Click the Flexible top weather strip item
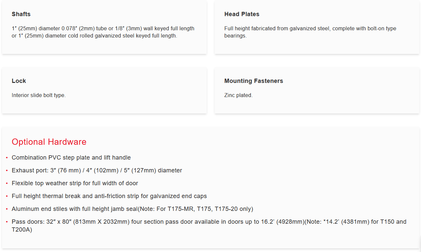421x252 pixels. pyautogui.click(x=75, y=183)
